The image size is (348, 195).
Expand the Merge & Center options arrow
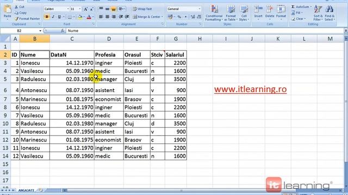[x=162, y=17]
